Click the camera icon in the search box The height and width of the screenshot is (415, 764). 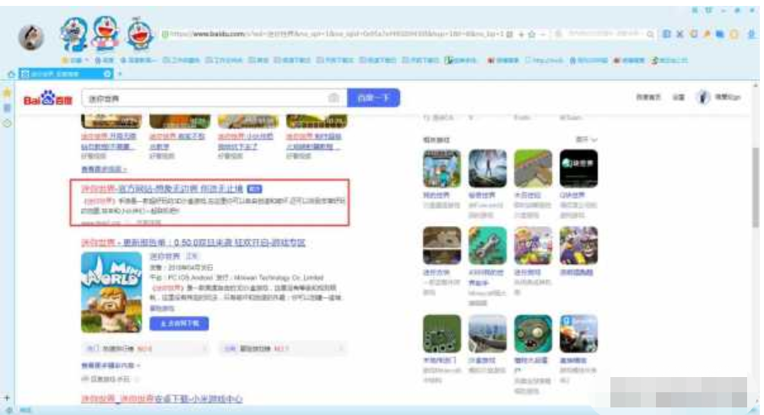pos(333,99)
